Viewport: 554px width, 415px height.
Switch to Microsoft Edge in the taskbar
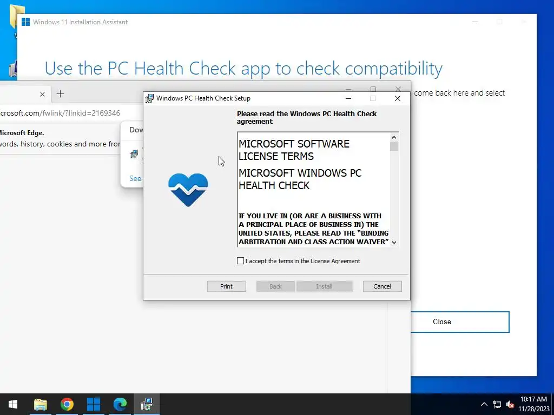pos(120,404)
